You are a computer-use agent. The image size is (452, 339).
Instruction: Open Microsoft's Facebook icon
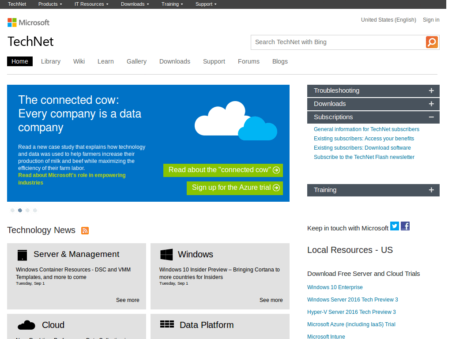point(405,226)
